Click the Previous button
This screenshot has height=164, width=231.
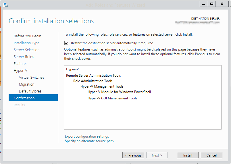click(x=133, y=155)
